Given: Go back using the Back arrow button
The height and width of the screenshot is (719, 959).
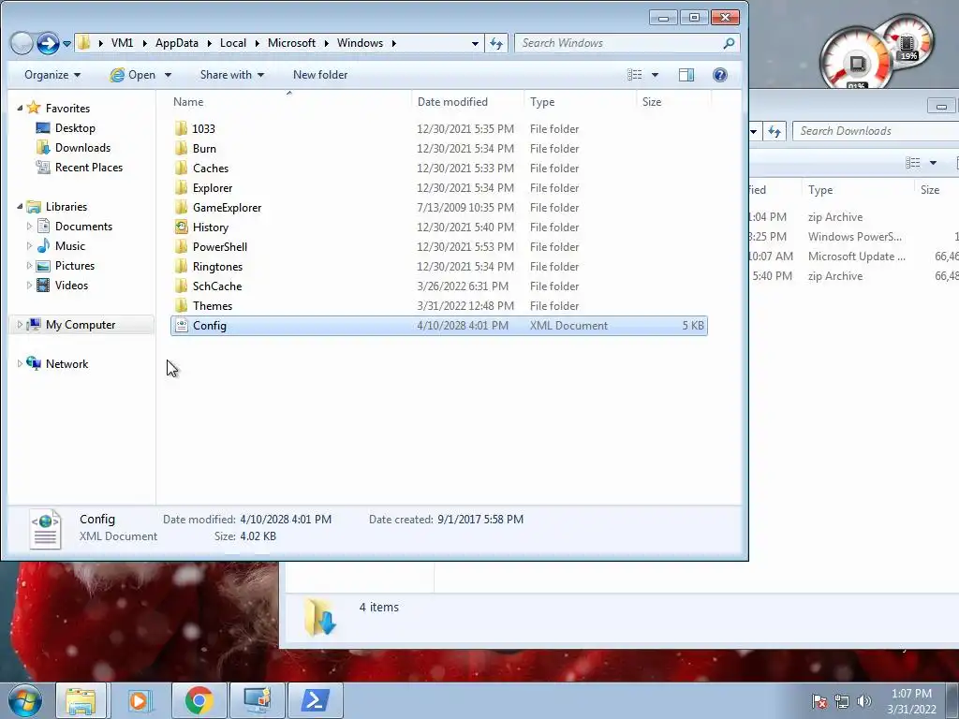Looking at the screenshot, I should click(22, 43).
